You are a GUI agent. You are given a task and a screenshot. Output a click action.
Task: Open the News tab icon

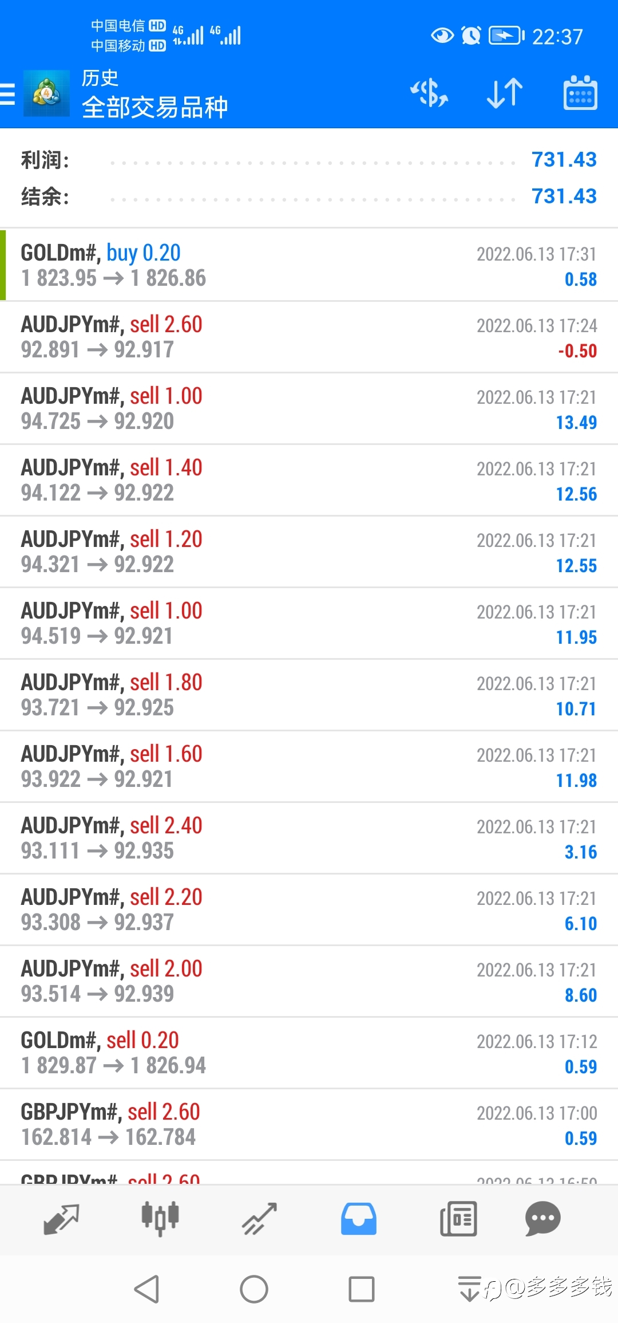pos(458,1219)
